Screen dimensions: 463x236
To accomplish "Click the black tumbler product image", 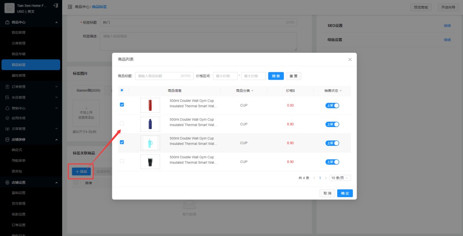I will 150,162.
